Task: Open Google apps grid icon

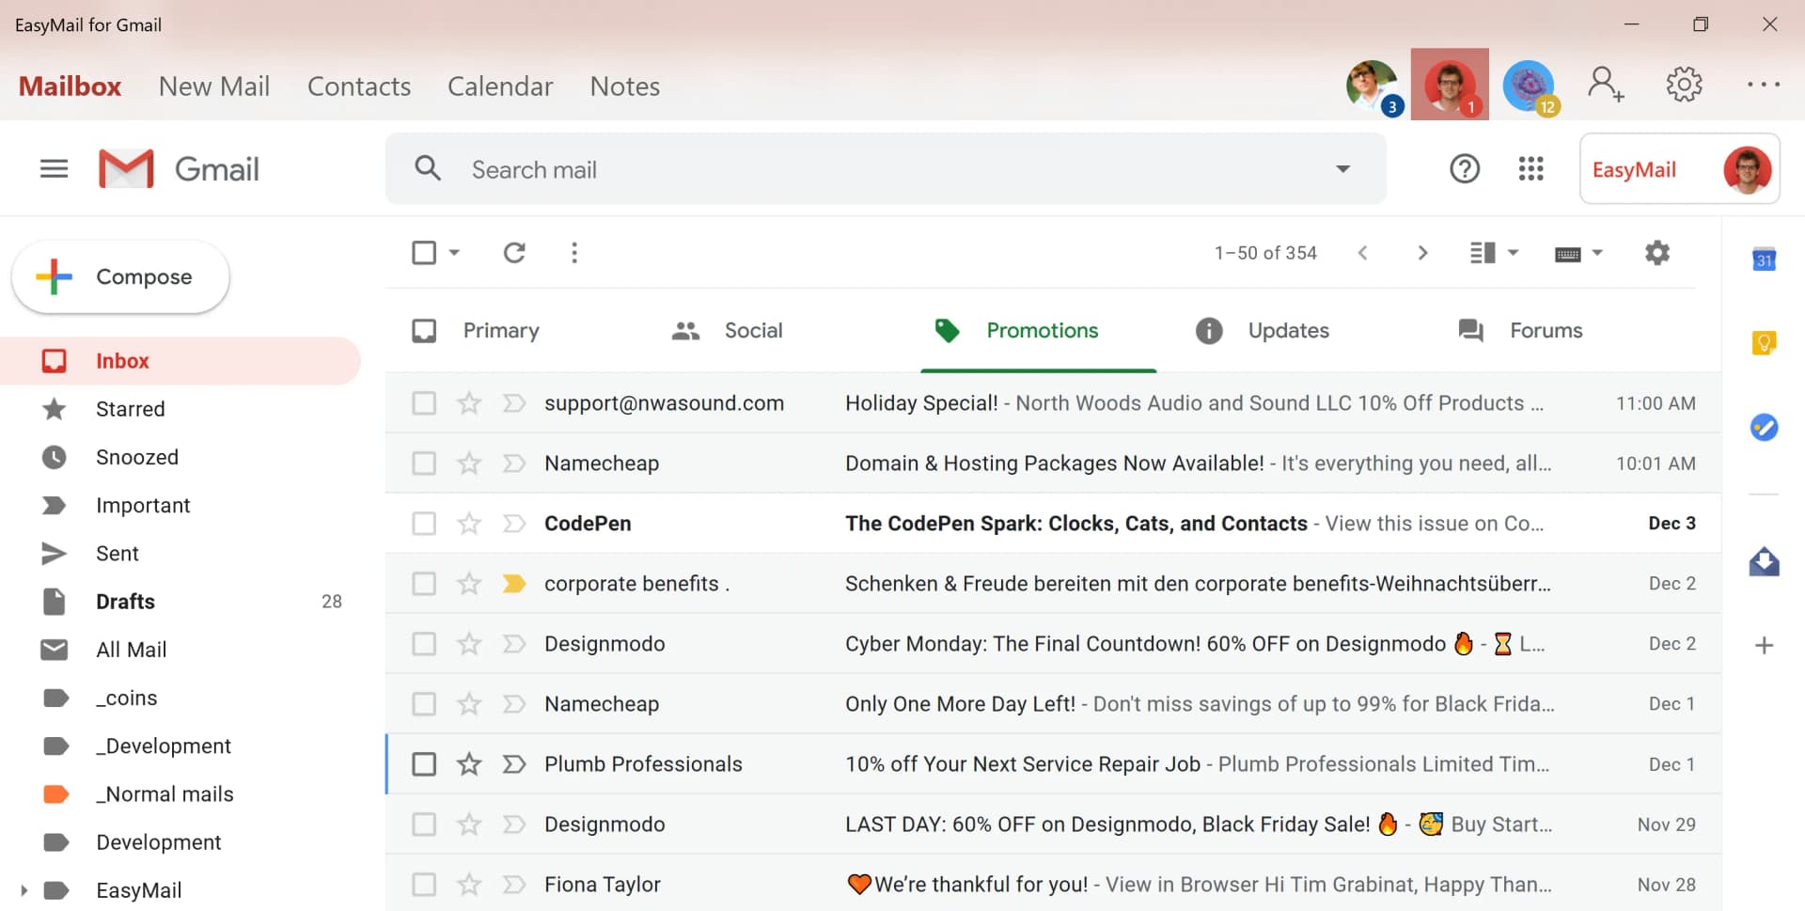Action: 1530,169
